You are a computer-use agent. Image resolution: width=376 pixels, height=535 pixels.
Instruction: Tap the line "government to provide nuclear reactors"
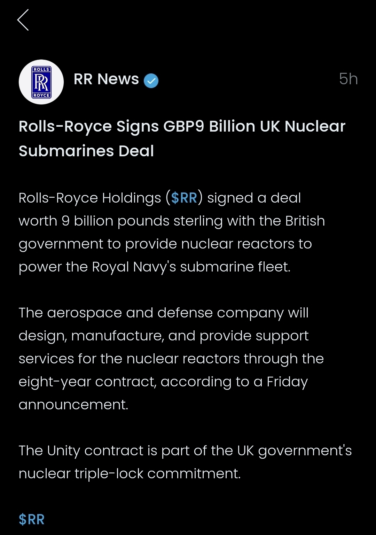165,244
